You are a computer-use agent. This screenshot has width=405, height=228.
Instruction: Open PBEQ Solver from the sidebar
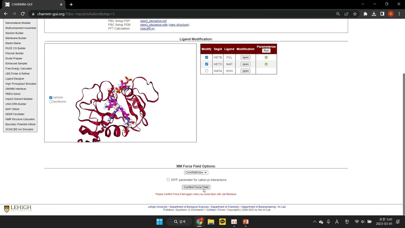13,94
